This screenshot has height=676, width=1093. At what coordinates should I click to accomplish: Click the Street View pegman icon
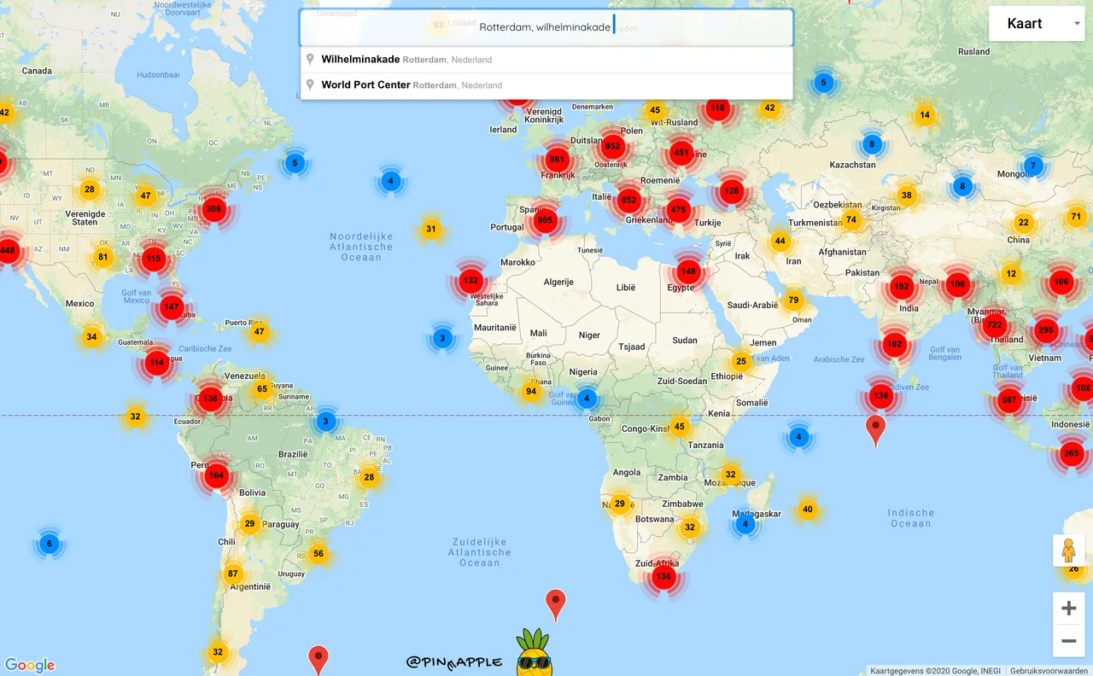[1068, 551]
